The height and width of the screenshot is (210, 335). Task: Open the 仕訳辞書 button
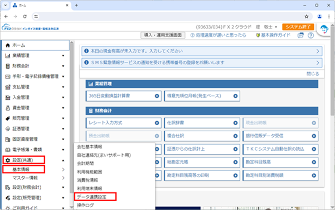202,123
